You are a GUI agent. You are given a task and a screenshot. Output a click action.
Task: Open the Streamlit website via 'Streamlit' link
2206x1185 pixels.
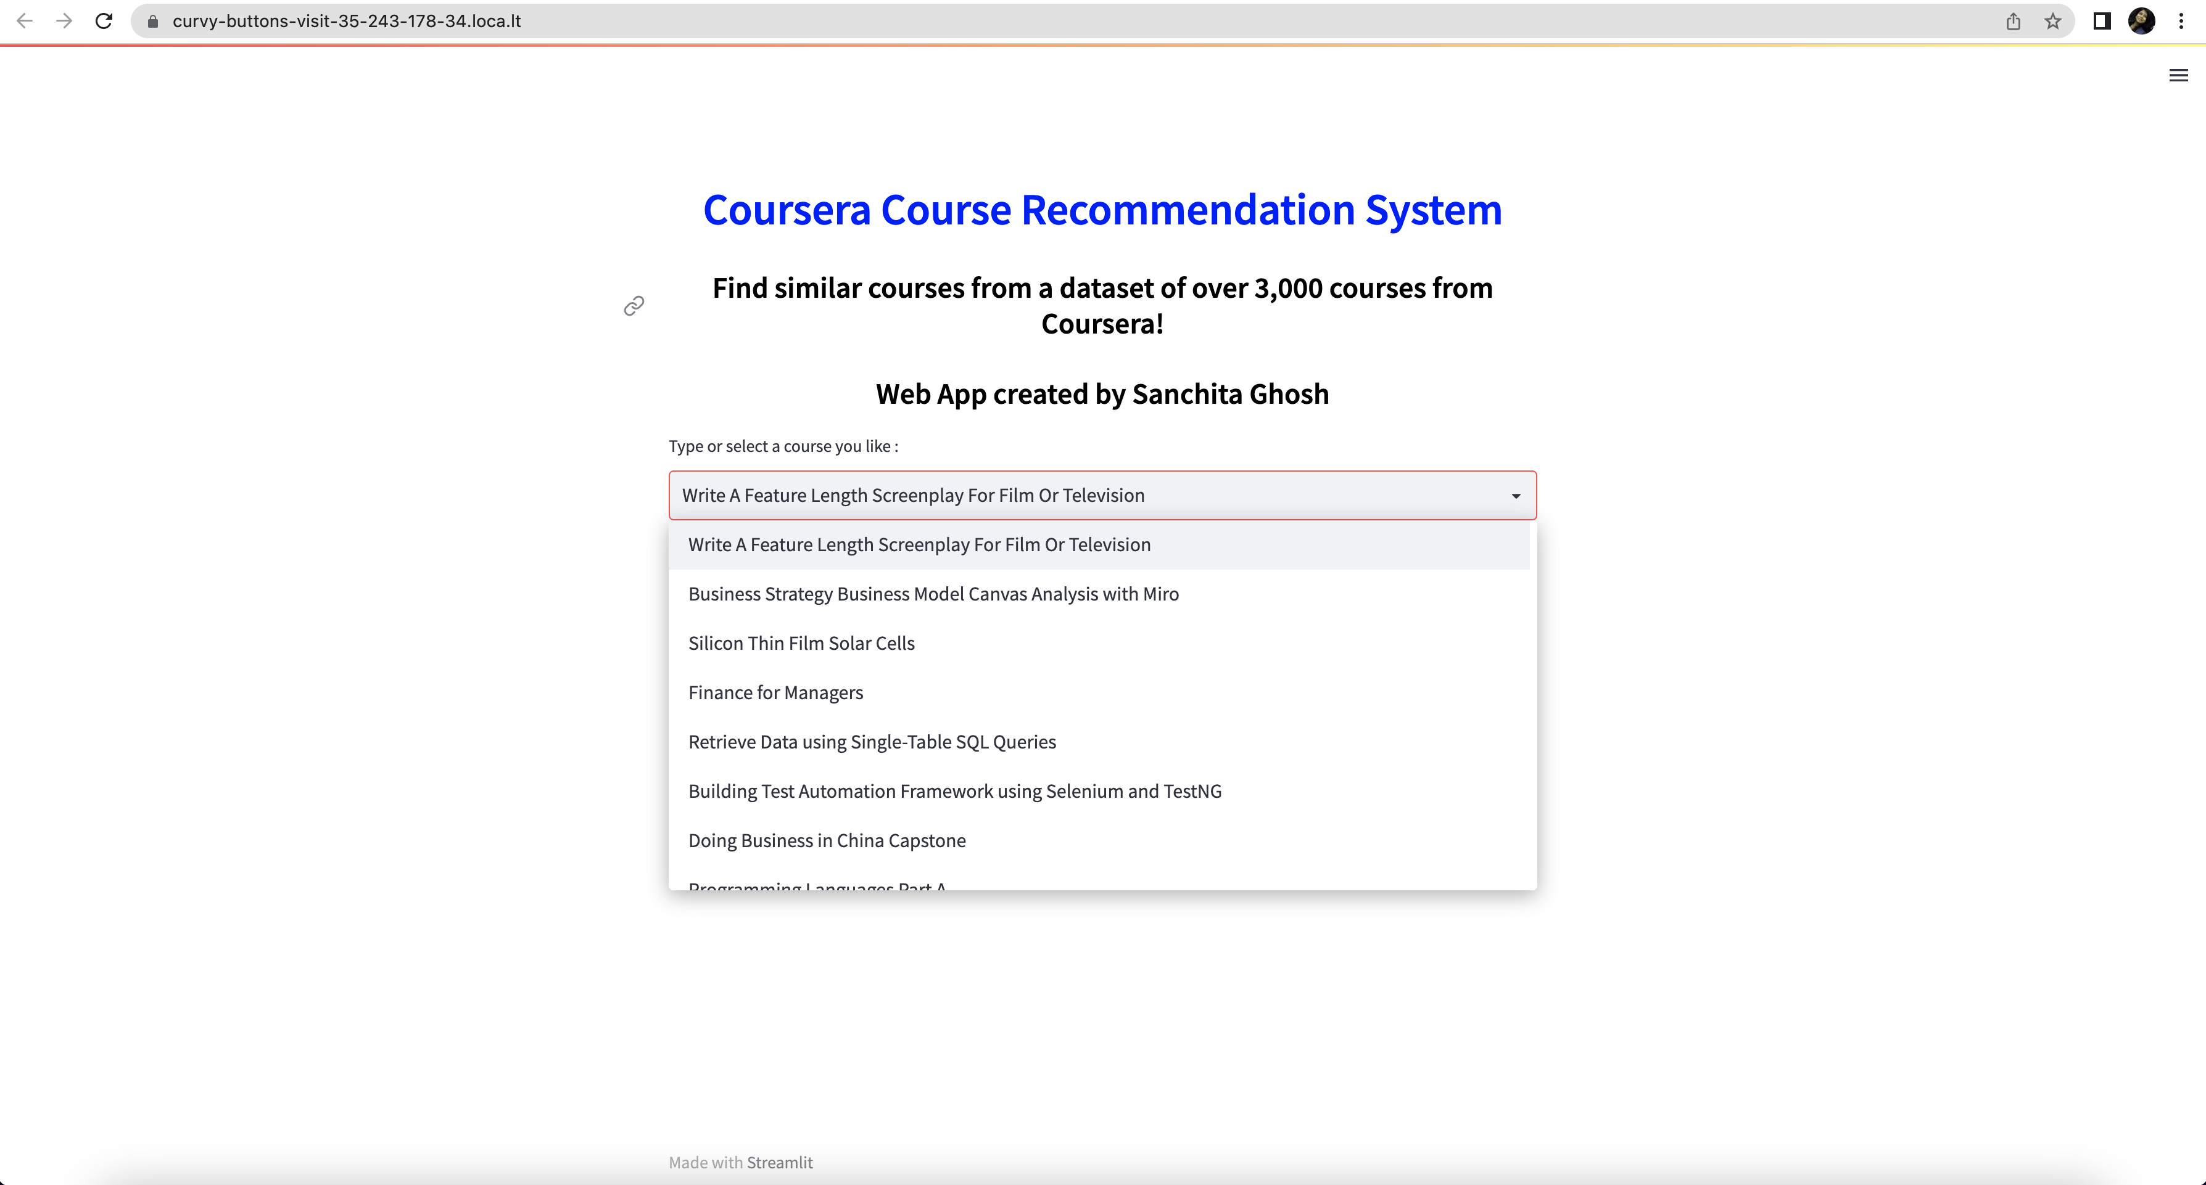click(x=780, y=1162)
